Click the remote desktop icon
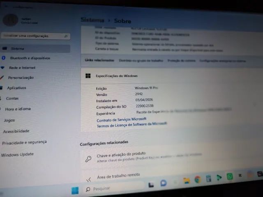 click(89, 180)
